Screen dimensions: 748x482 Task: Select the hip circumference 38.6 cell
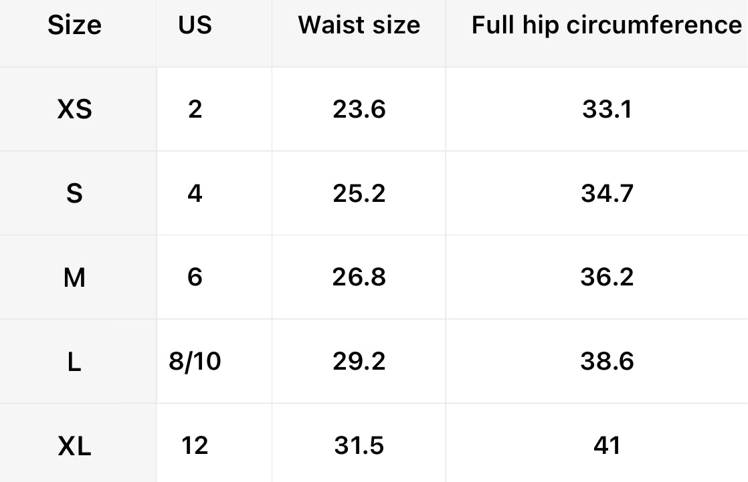pyautogui.click(x=606, y=361)
